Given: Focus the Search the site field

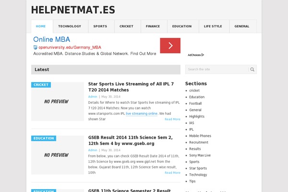Looking at the screenshot, I should (x=217, y=70).
